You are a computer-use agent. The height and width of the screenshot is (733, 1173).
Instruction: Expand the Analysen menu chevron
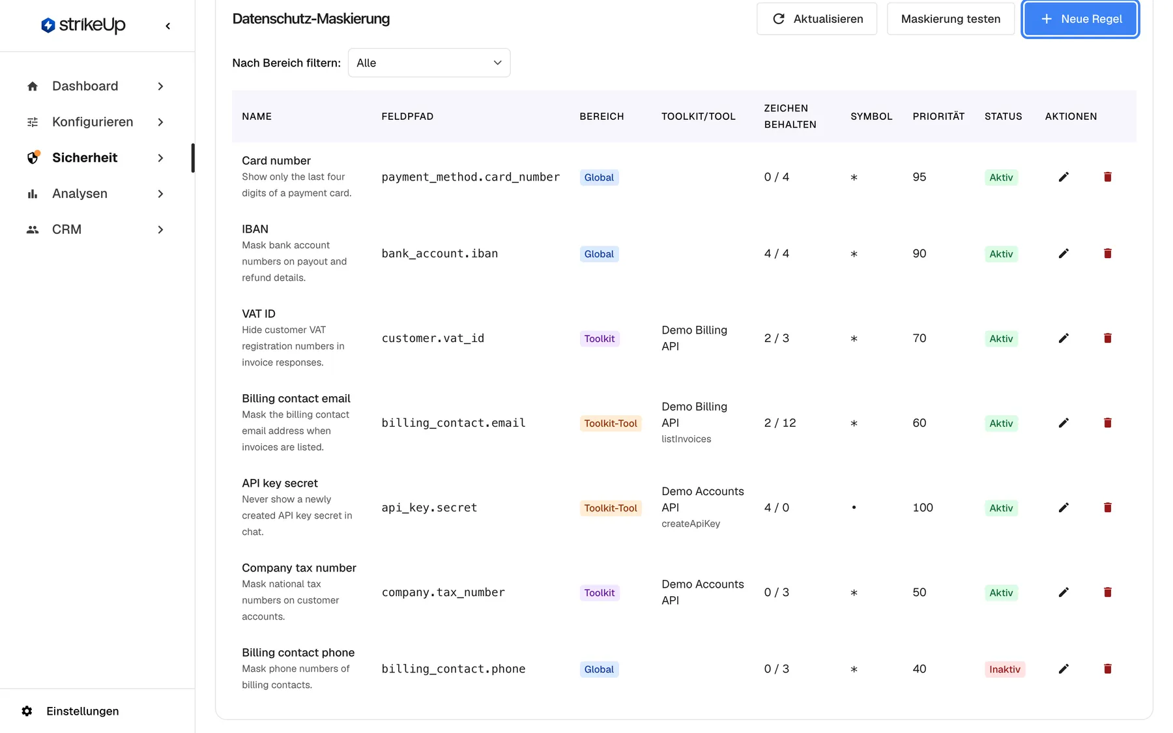click(x=160, y=194)
